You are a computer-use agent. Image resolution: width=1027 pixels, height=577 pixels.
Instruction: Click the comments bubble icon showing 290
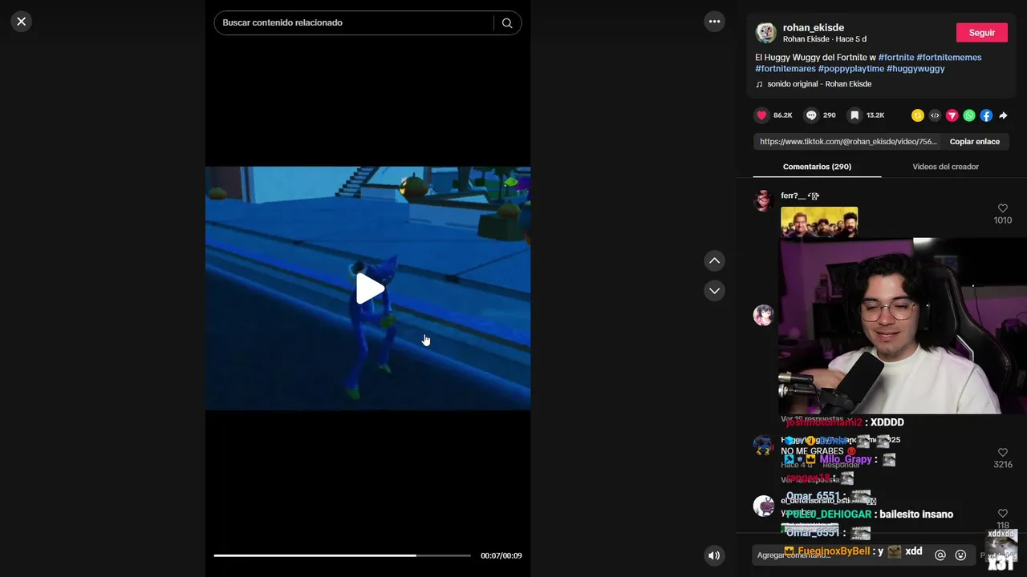tap(811, 115)
